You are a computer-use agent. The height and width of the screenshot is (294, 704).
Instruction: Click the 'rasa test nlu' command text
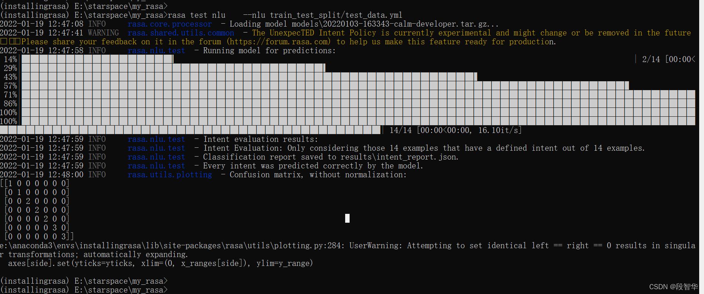196,15
